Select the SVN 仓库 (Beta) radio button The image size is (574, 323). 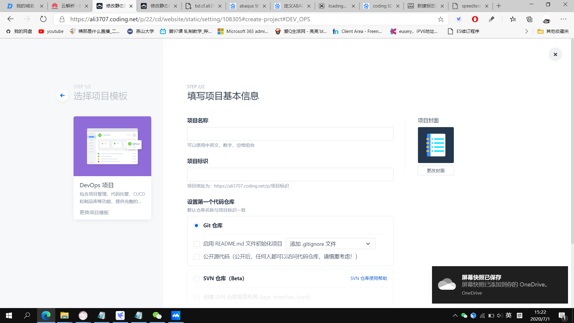click(x=196, y=279)
